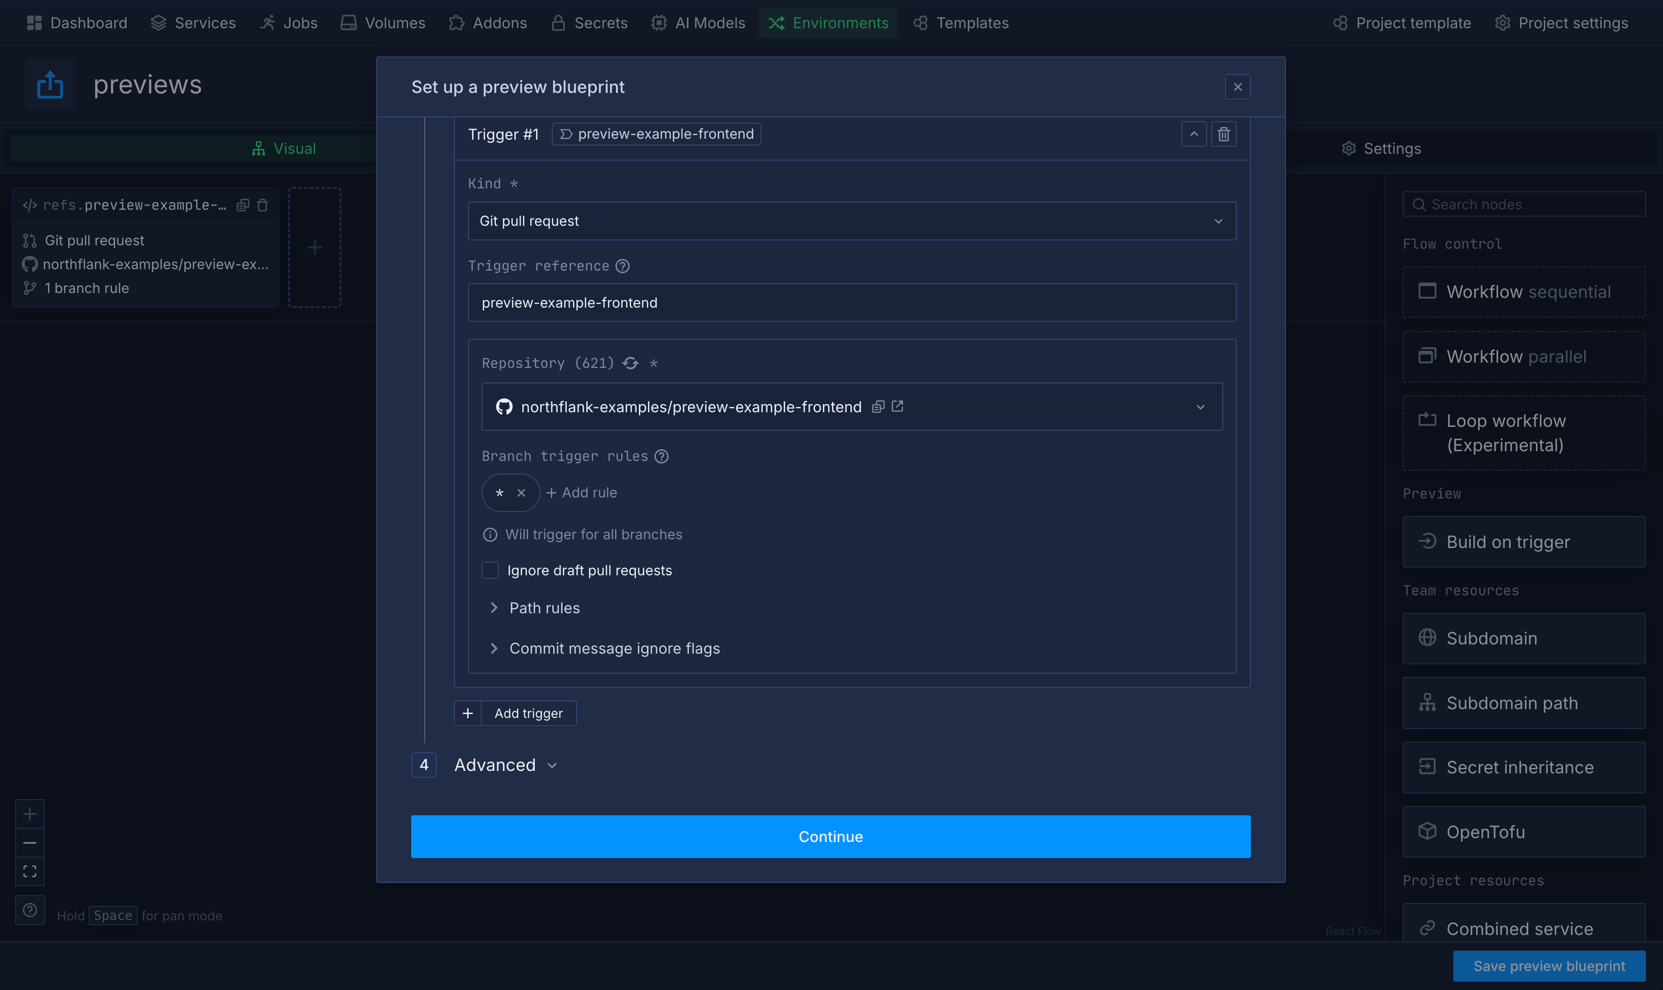1663x990 pixels.
Task: Click the Continue button
Action: 830,836
